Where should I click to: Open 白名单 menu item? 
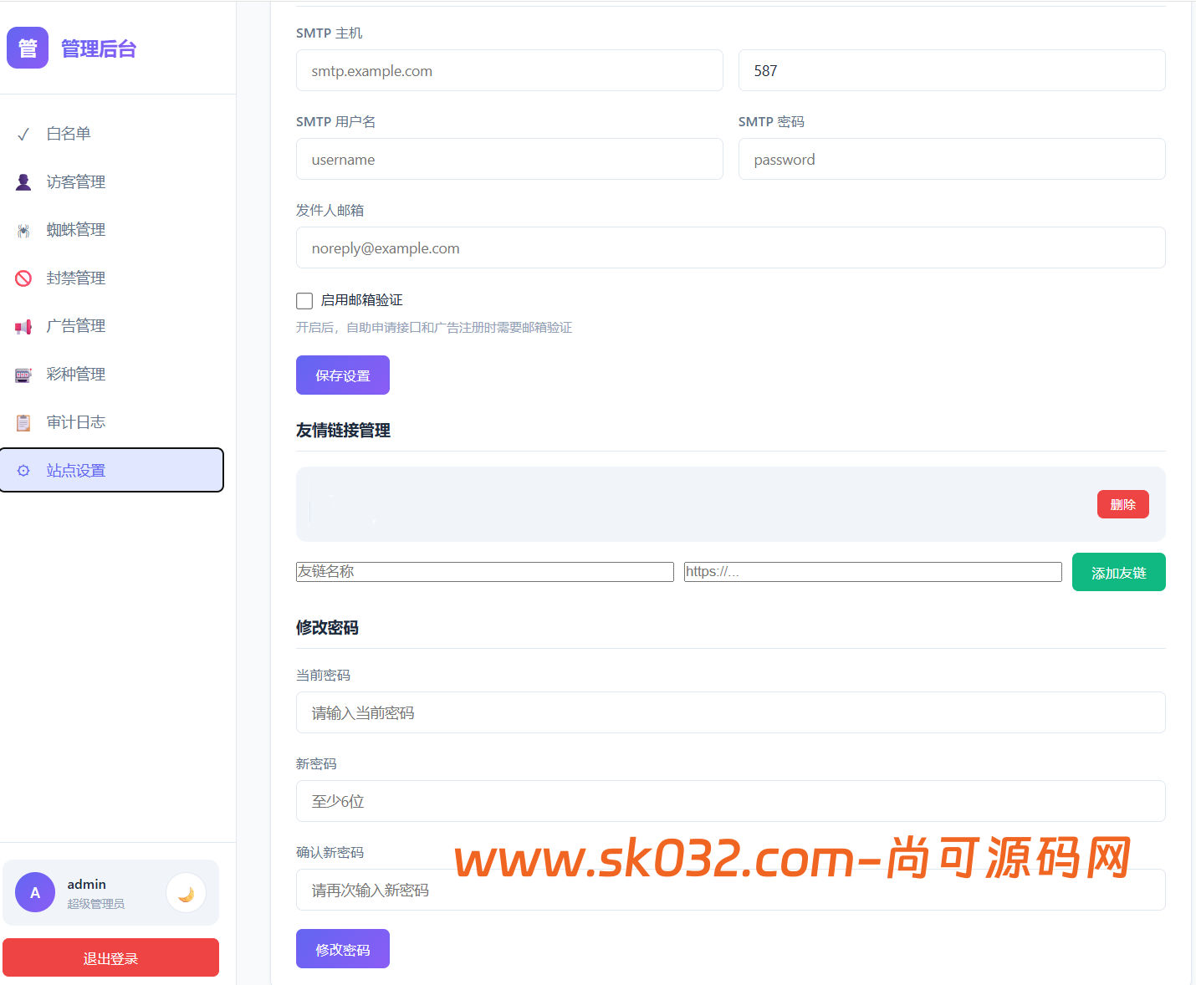[112, 134]
